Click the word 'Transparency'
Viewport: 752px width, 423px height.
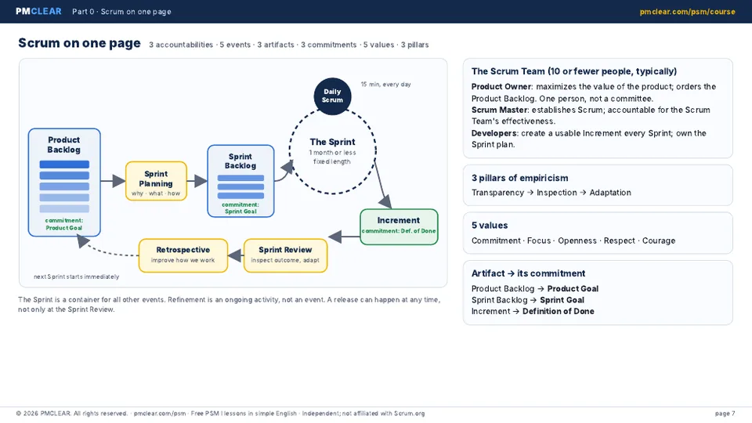point(497,193)
